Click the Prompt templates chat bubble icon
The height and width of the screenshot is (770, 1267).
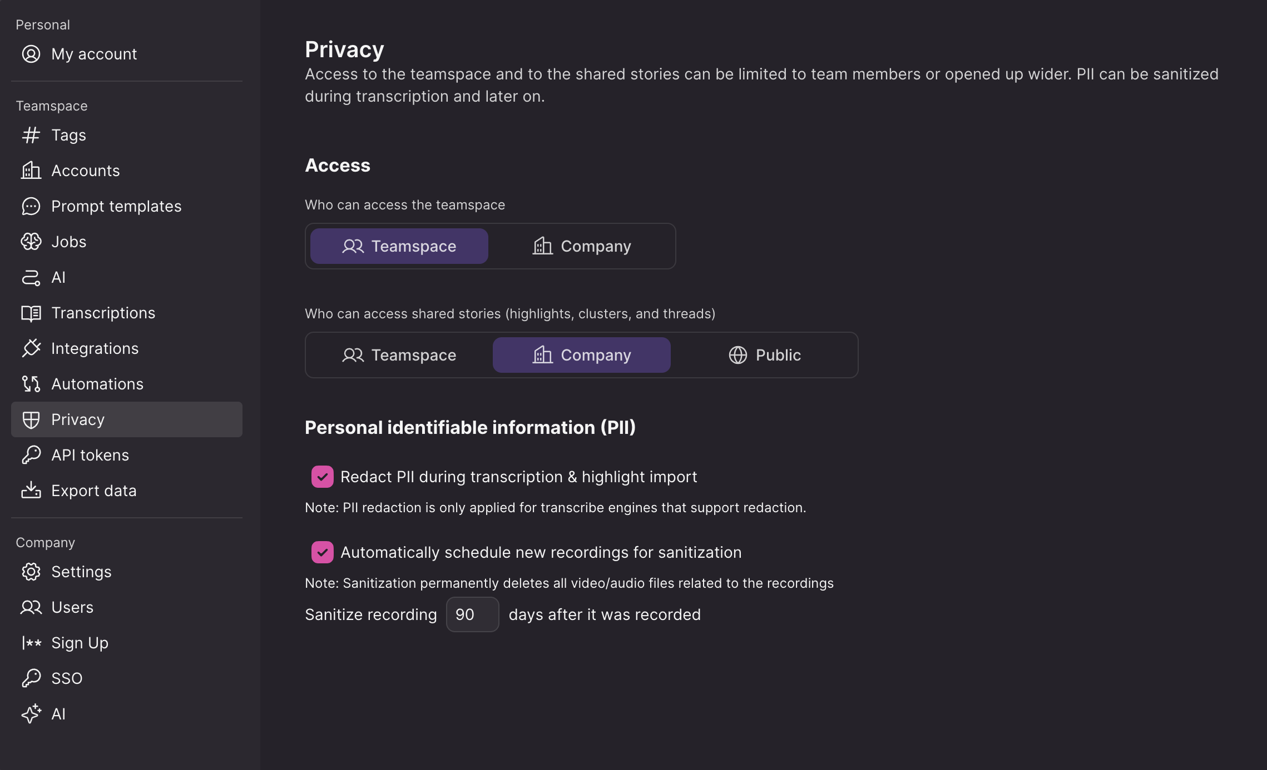31,206
